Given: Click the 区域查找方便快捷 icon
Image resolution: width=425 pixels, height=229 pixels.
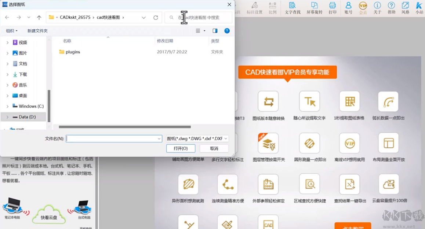Looking at the screenshot, I should click(x=309, y=184).
